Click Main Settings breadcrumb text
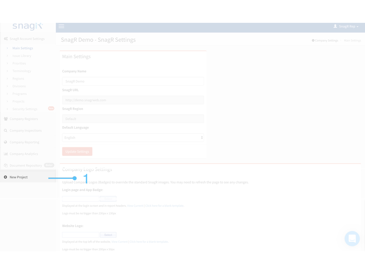The image size is (365, 274). point(353,41)
